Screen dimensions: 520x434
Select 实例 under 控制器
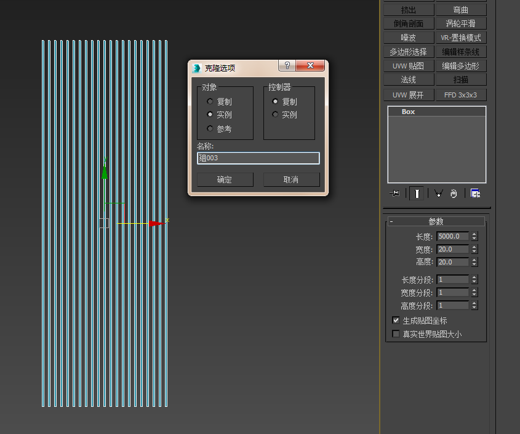pos(275,115)
